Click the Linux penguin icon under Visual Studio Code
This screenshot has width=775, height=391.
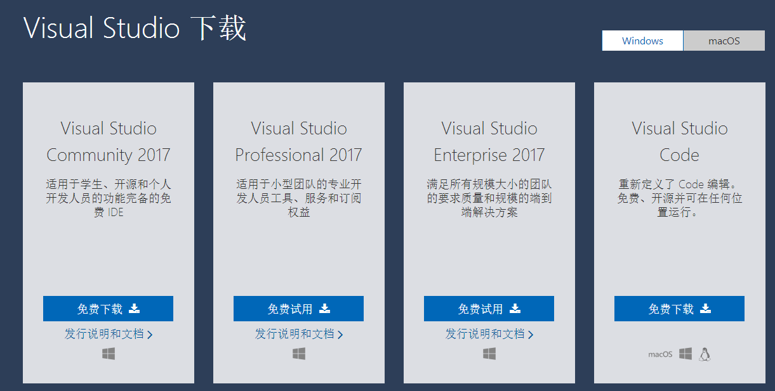tap(704, 354)
